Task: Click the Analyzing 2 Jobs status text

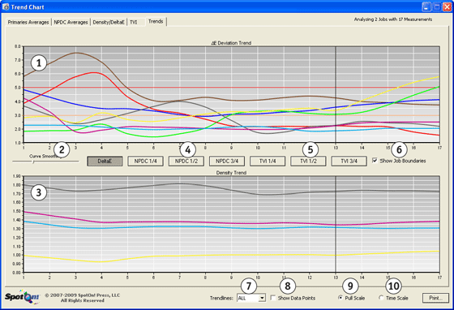Action: tap(393, 19)
